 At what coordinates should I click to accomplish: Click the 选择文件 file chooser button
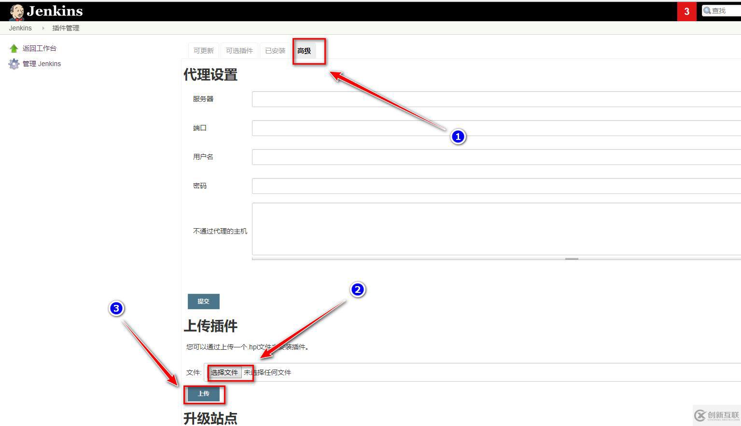[224, 372]
